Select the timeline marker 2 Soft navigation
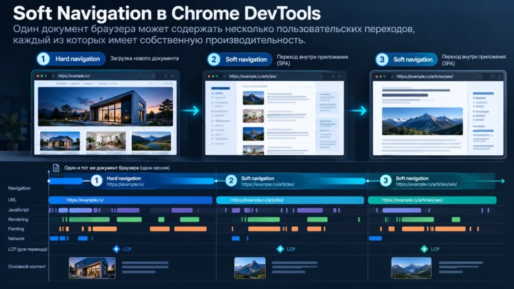This screenshot has width=514, height=289. pos(231,181)
